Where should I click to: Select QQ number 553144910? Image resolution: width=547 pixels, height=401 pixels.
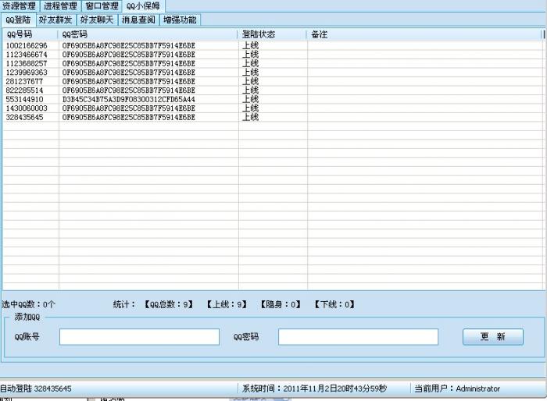(x=24, y=99)
